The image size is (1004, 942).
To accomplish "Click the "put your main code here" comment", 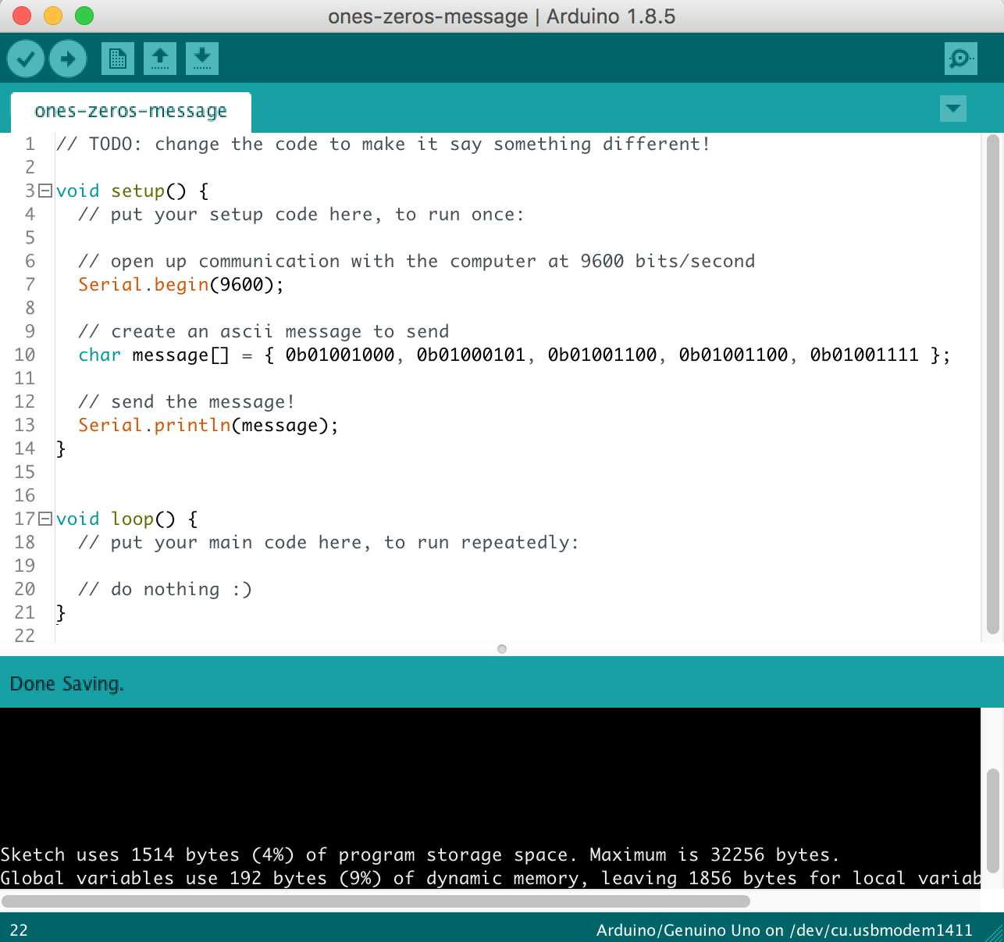I will pyautogui.click(x=328, y=543).
